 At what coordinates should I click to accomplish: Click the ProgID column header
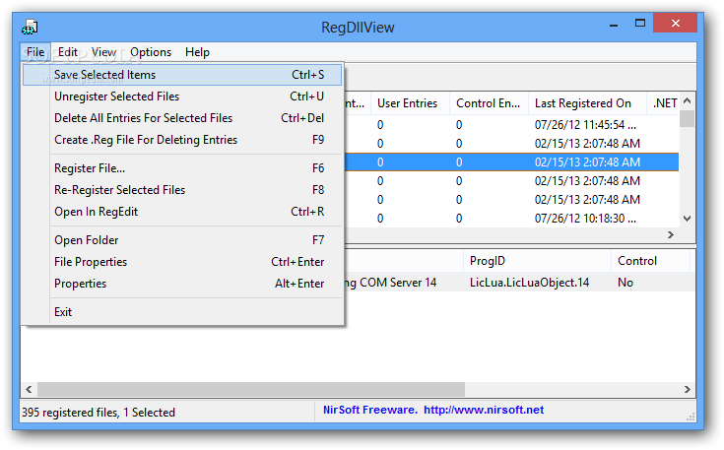point(537,261)
